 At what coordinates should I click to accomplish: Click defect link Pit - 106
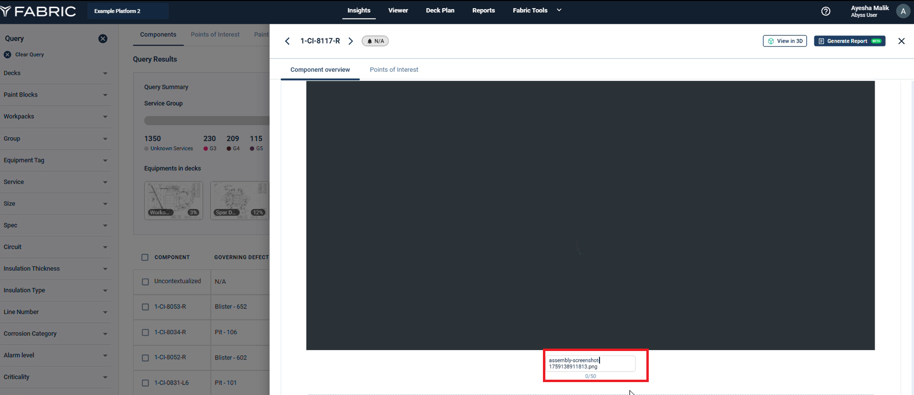(x=226, y=332)
